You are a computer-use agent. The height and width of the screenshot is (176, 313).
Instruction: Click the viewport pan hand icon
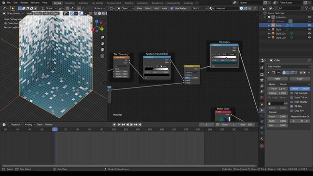point(102,44)
